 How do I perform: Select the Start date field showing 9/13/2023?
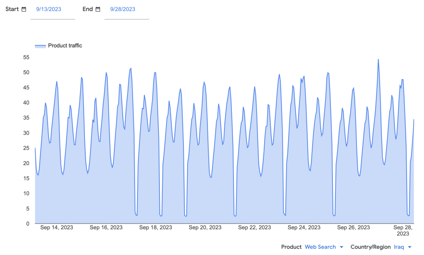49,9
